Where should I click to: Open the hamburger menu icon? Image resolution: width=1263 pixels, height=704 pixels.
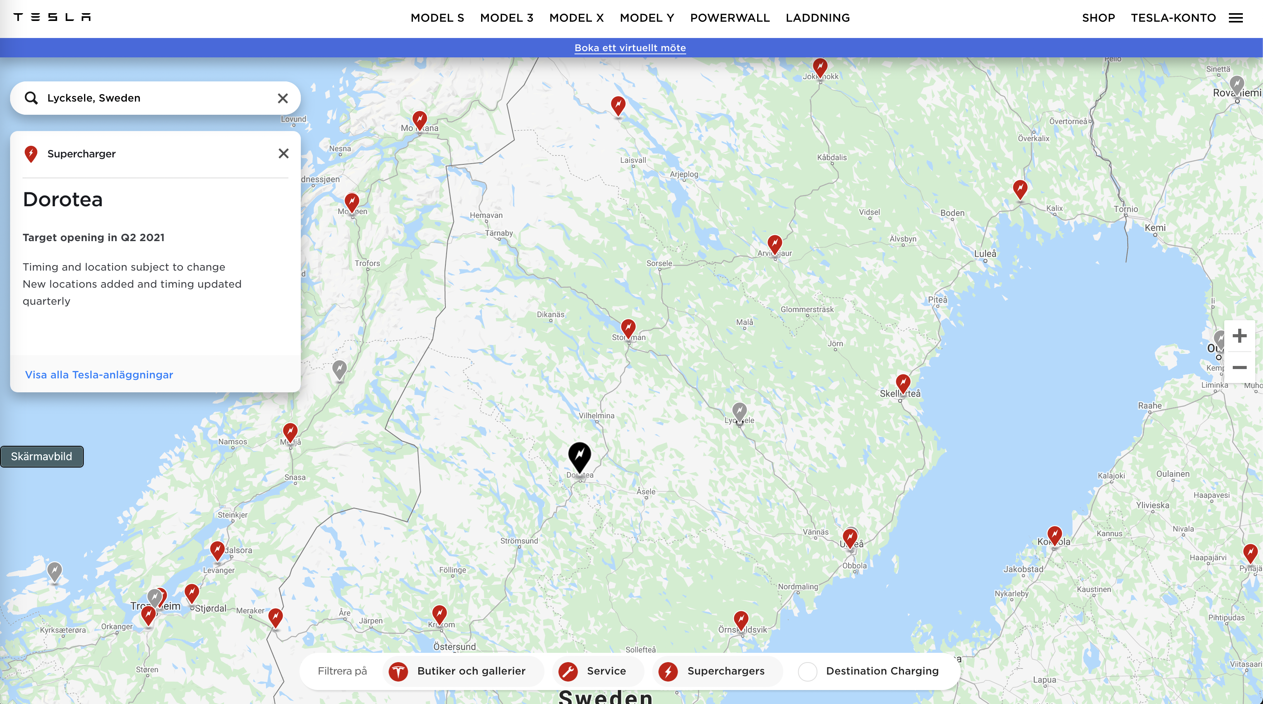coord(1235,18)
